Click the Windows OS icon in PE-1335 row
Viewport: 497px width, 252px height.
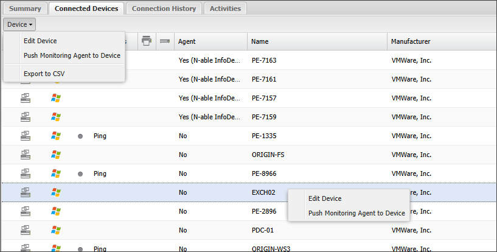point(56,136)
